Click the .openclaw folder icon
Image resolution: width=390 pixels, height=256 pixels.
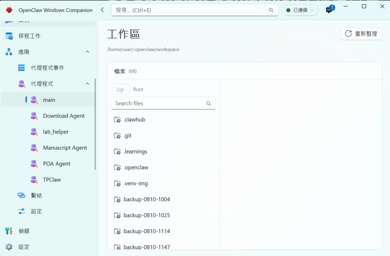(117, 168)
